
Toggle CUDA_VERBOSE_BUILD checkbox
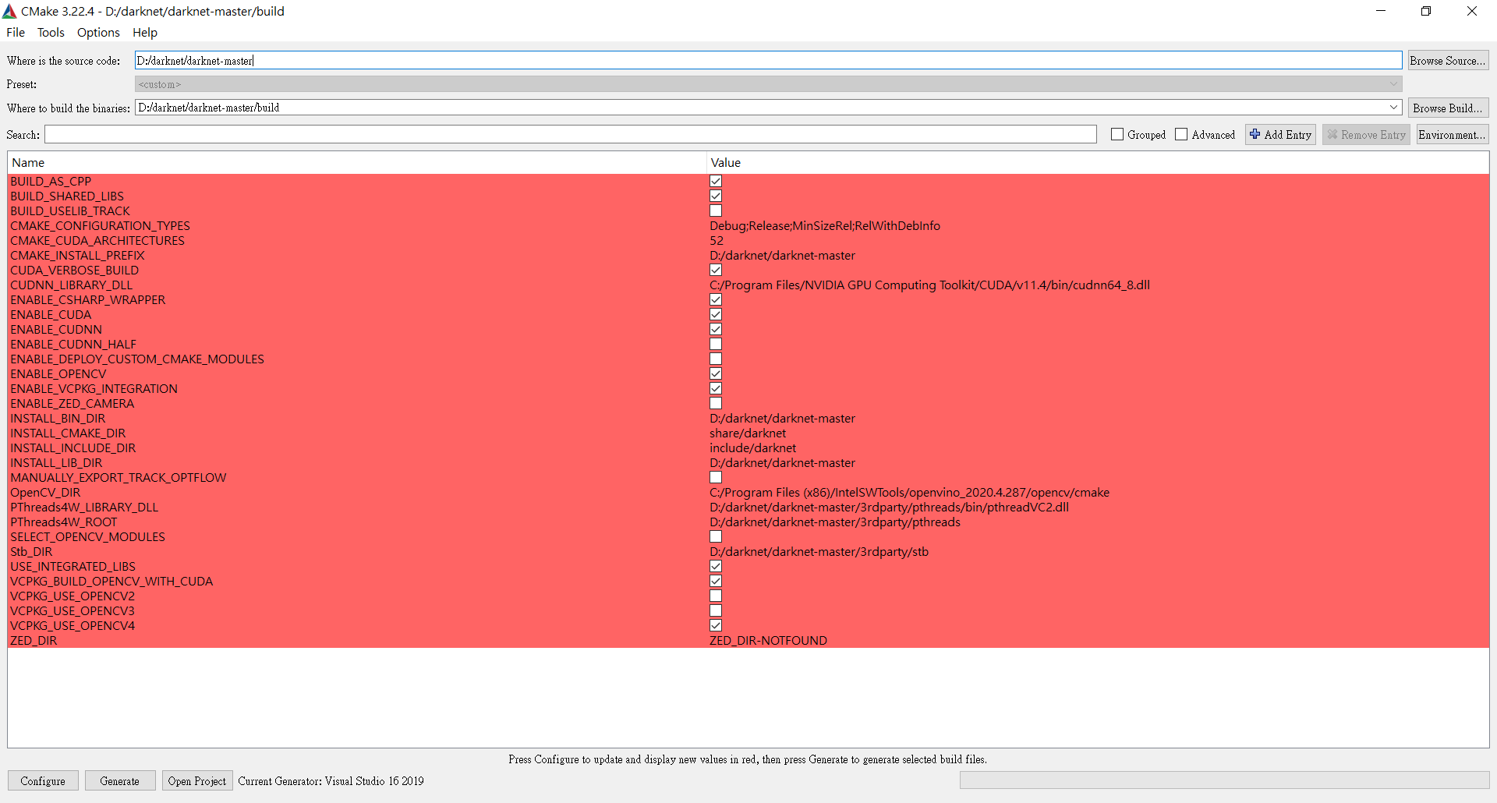coord(716,270)
